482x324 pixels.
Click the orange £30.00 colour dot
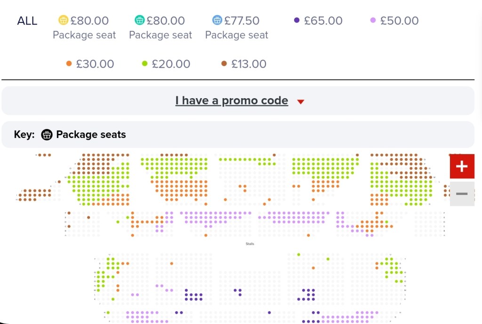(69, 63)
